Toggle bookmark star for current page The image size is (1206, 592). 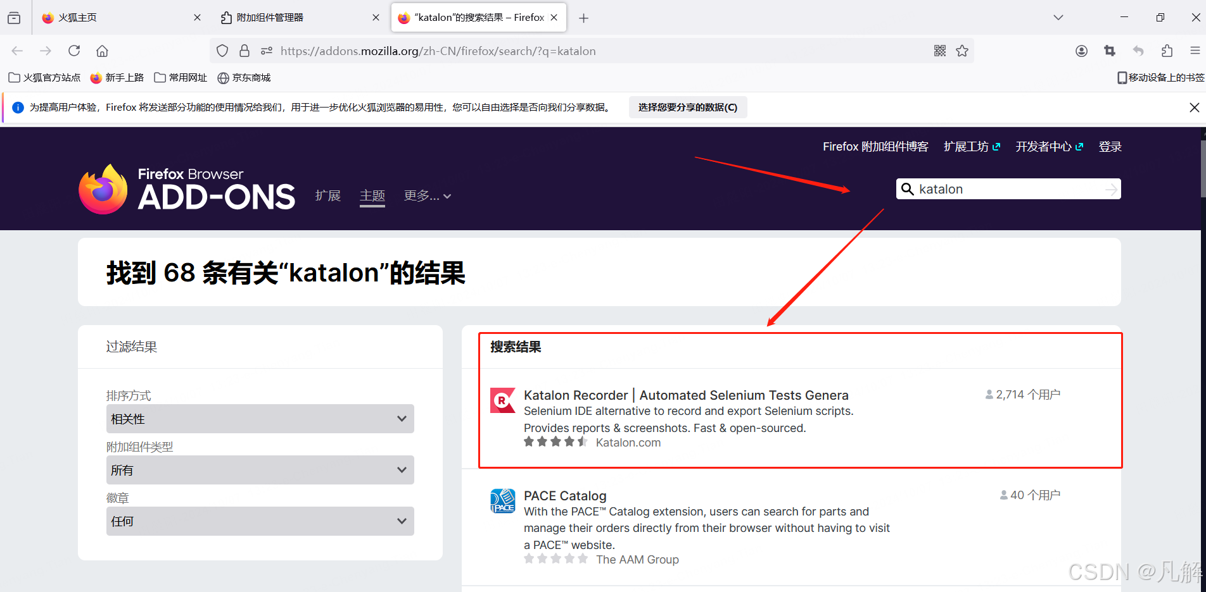coord(962,51)
